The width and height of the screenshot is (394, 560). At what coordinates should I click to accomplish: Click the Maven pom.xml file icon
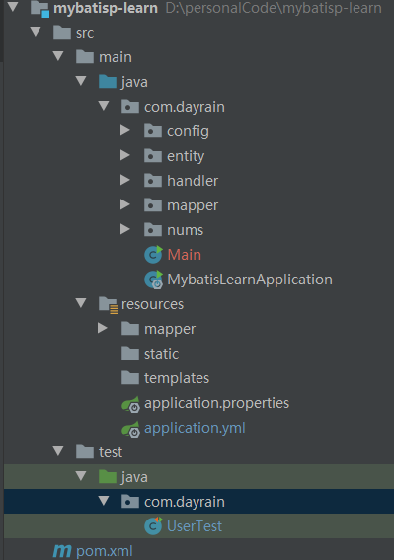tap(62, 551)
